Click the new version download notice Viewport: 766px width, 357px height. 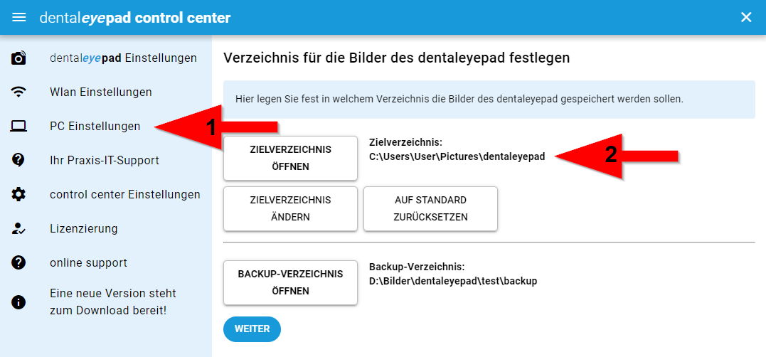pos(113,302)
